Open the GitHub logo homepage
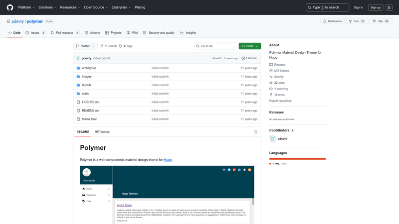This screenshot has height=224, width=399. click(10, 7)
